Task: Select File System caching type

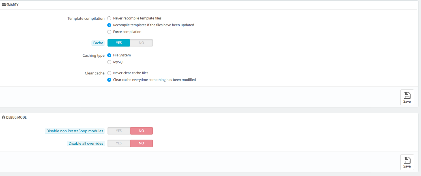Action: point(109,55)
